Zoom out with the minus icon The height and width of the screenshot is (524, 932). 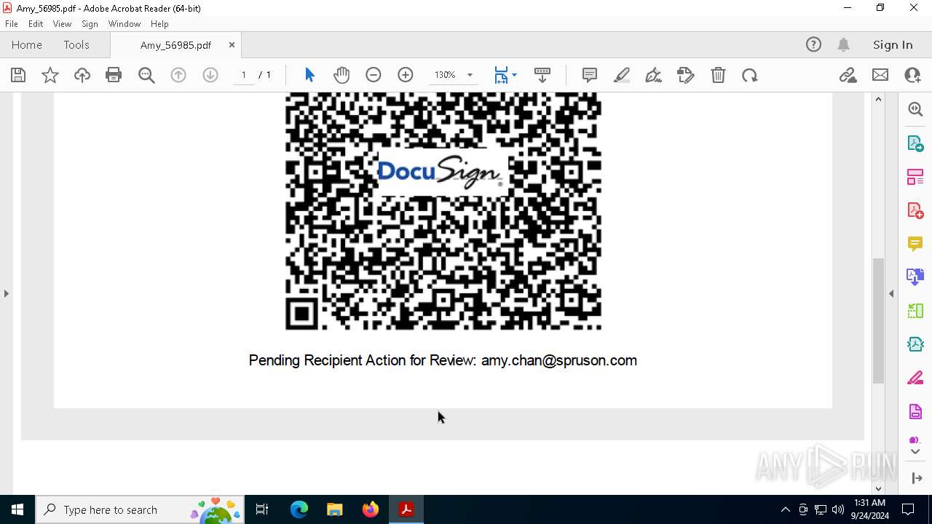coord(374,75)
